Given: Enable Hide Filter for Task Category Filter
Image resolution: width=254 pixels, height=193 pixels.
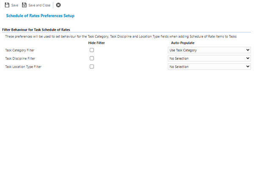Looking at the screenshot, I should [x=92, y=50].
